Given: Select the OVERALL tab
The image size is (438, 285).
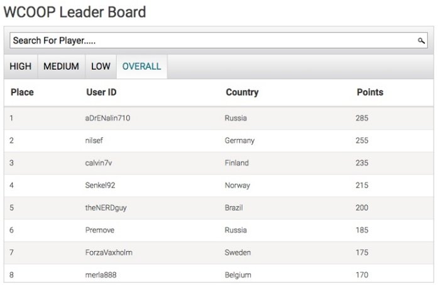Looking at the screenshot, I should click(141, 66).
